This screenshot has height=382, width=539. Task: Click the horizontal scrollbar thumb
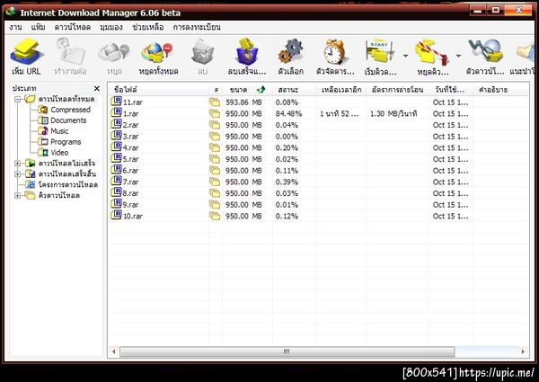point(287,351)
